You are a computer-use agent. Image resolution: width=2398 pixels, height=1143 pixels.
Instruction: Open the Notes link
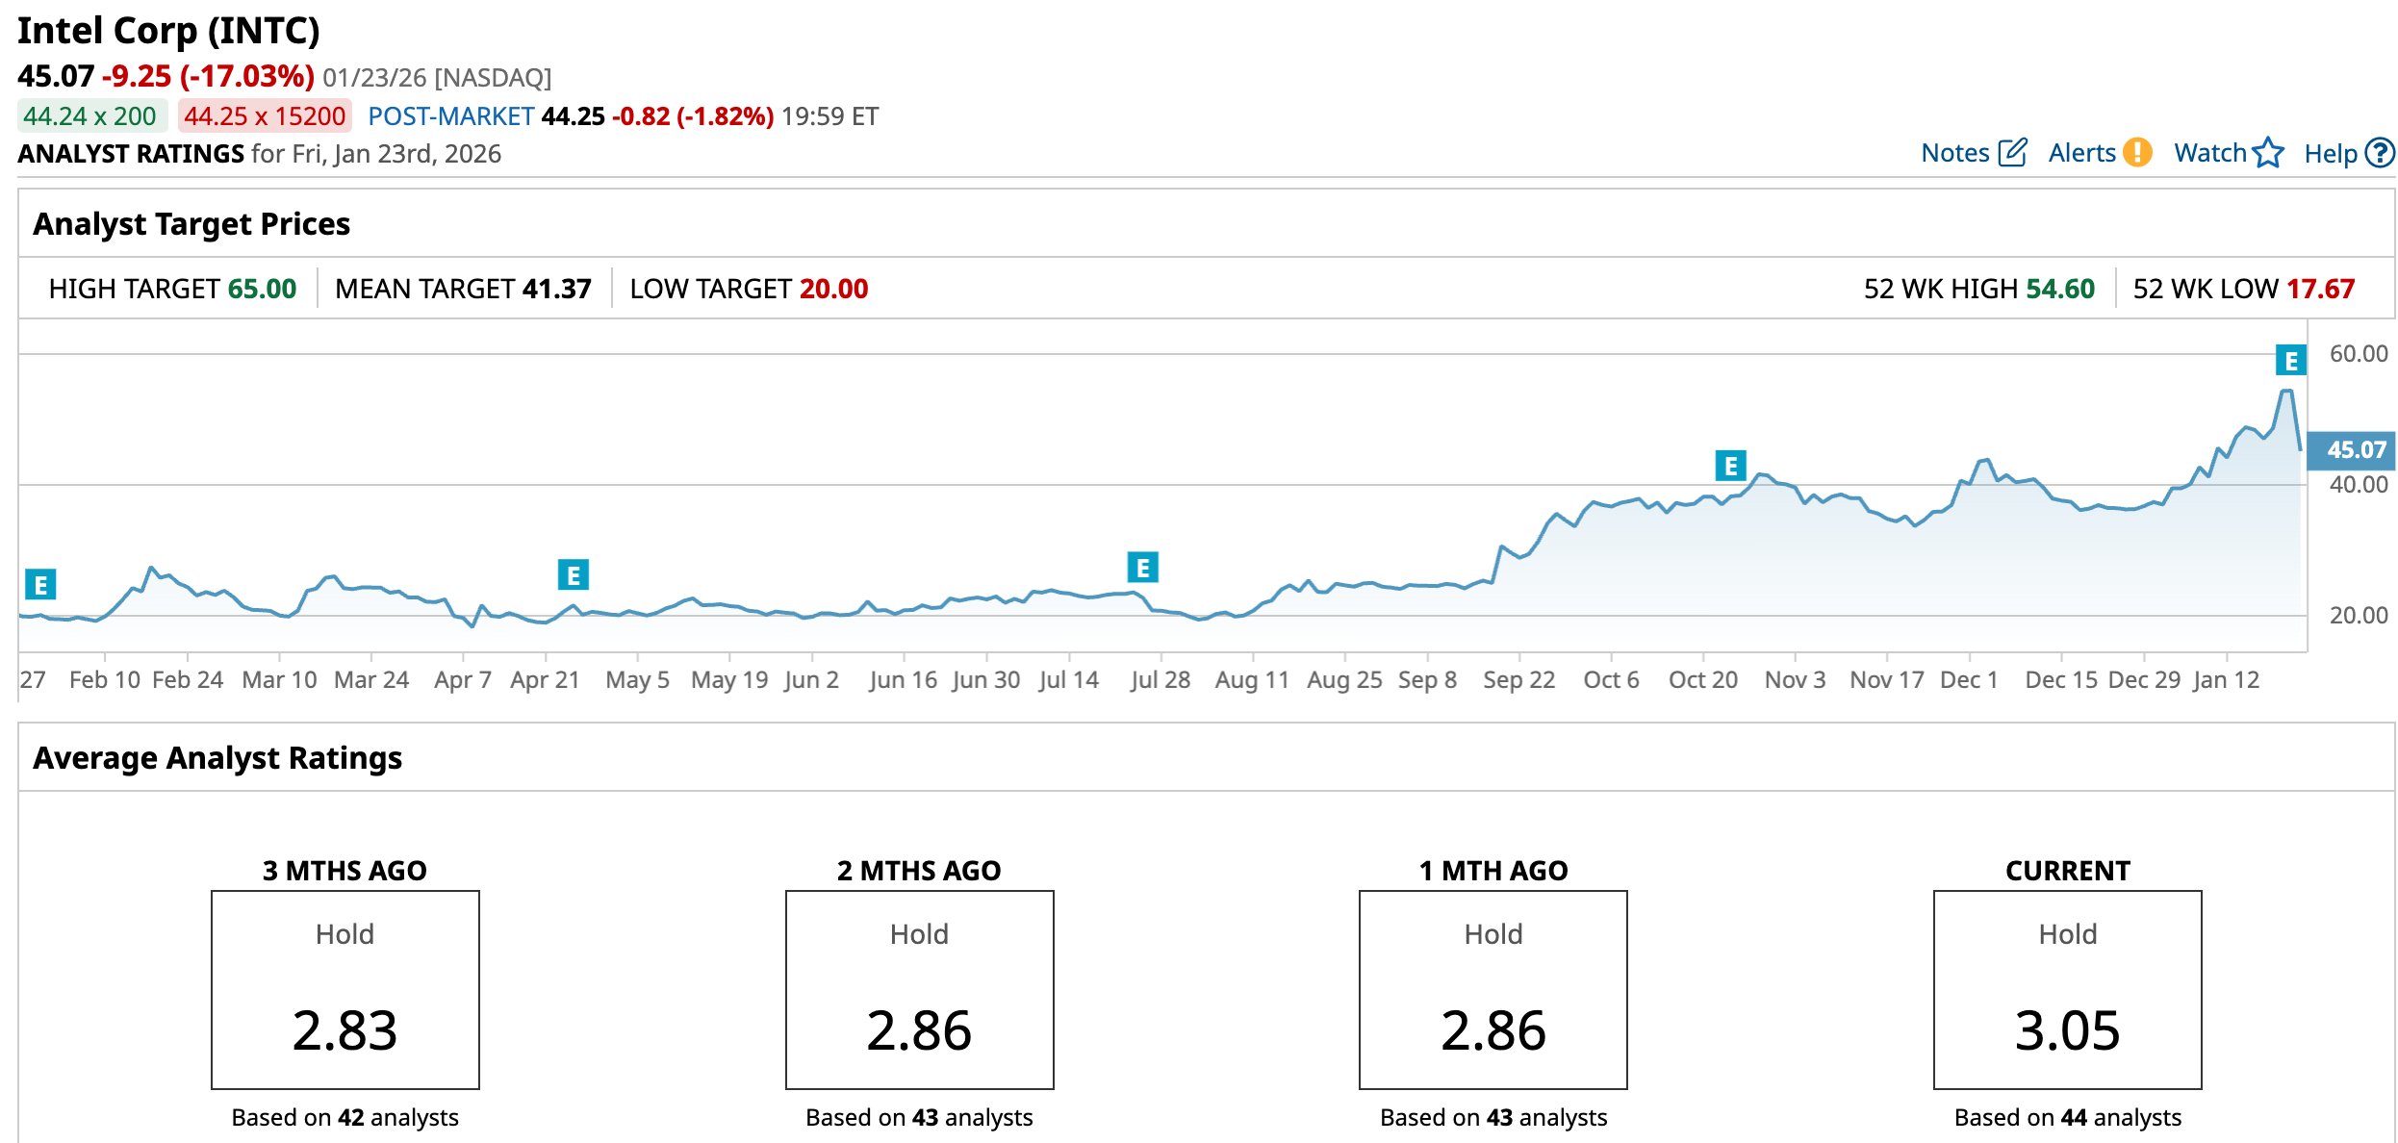point(1954,153)
